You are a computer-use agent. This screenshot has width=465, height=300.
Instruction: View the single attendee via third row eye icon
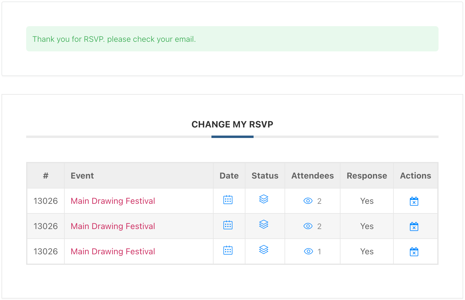click(x=308, y=251)
